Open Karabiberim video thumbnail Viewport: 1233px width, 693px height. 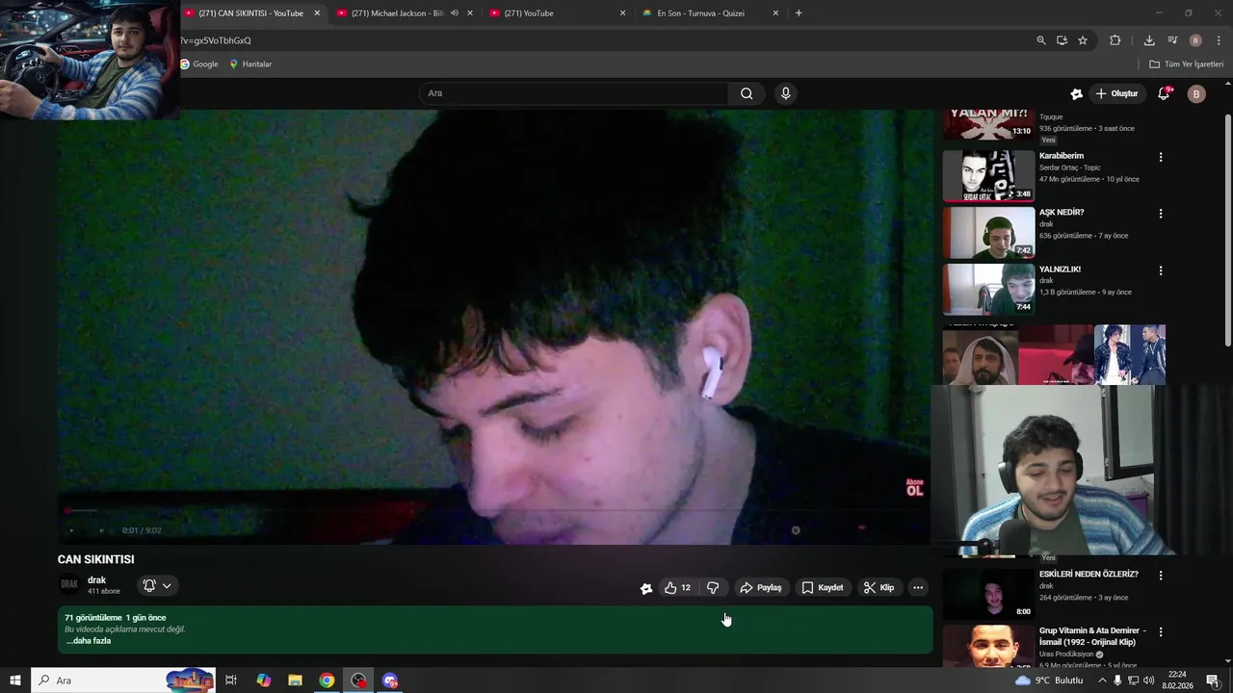pos(988,175)
